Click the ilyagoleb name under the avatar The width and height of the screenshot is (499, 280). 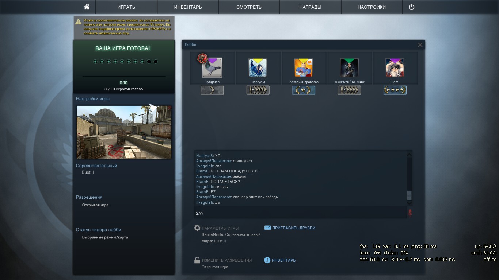coord(212,82)
